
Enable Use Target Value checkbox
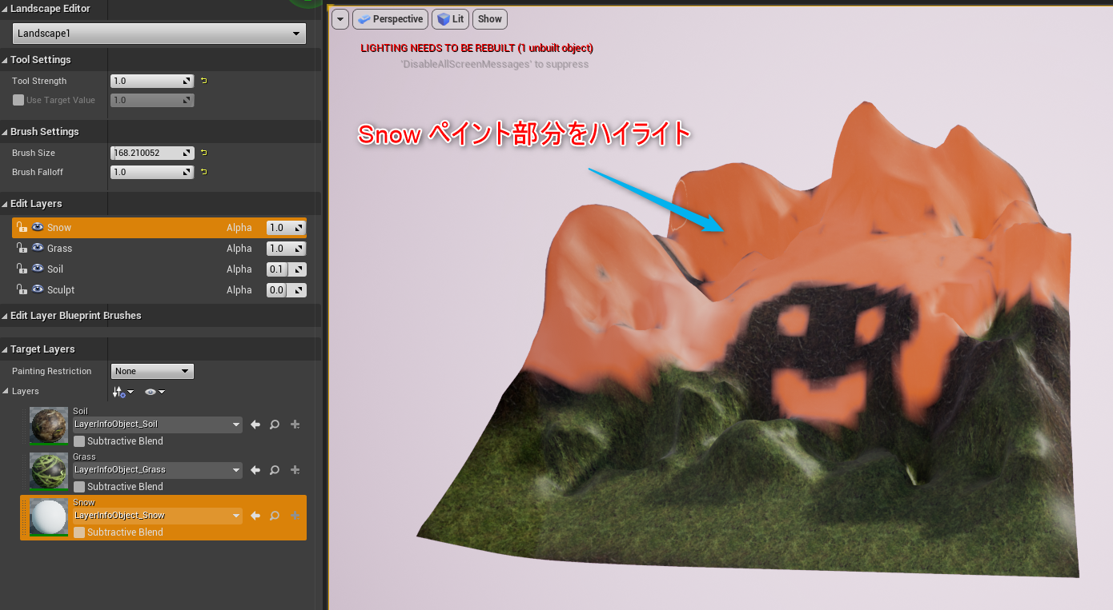point(18,100)
